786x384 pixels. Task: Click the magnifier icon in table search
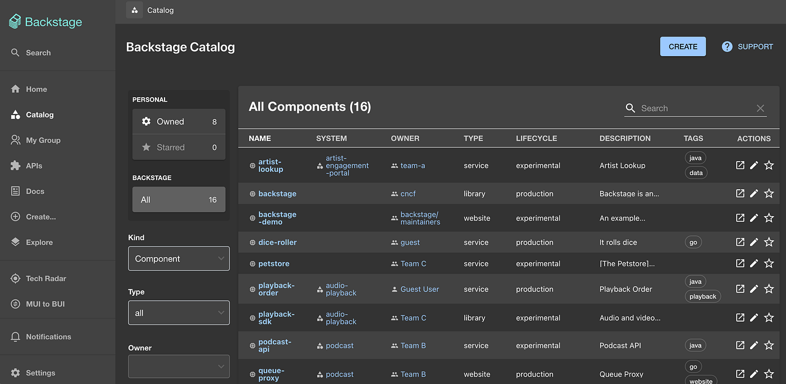point(630,108)
